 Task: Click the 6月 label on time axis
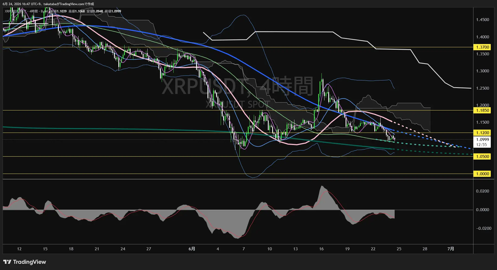tap(192, 249)
